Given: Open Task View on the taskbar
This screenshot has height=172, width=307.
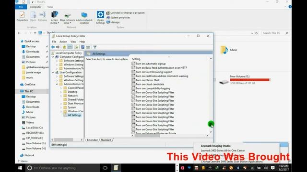Looking at the screenshot, I should tap(105, 168).
